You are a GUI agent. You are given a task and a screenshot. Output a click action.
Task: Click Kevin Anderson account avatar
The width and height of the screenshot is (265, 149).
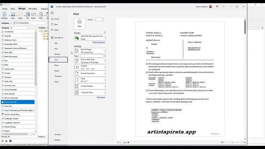(211, 7)
